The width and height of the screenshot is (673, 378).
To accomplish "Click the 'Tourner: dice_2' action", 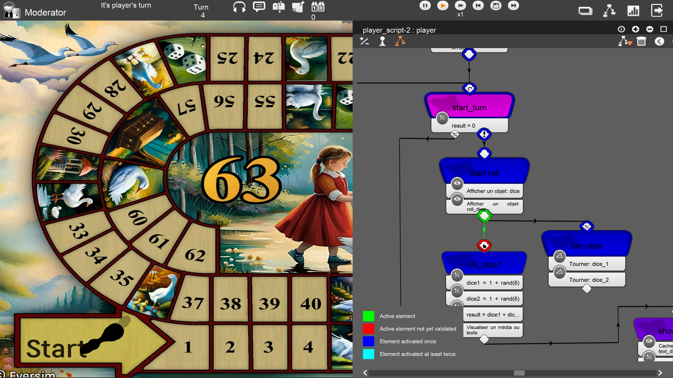I will pos(587,280).
